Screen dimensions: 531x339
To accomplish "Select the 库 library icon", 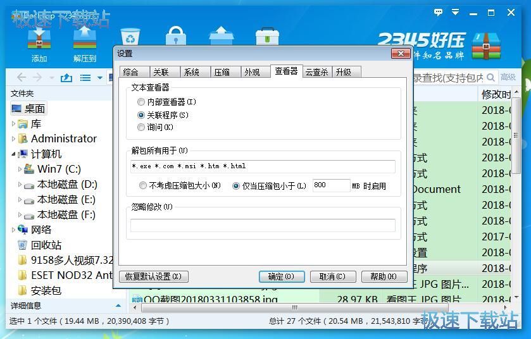I will click(23, 124).
